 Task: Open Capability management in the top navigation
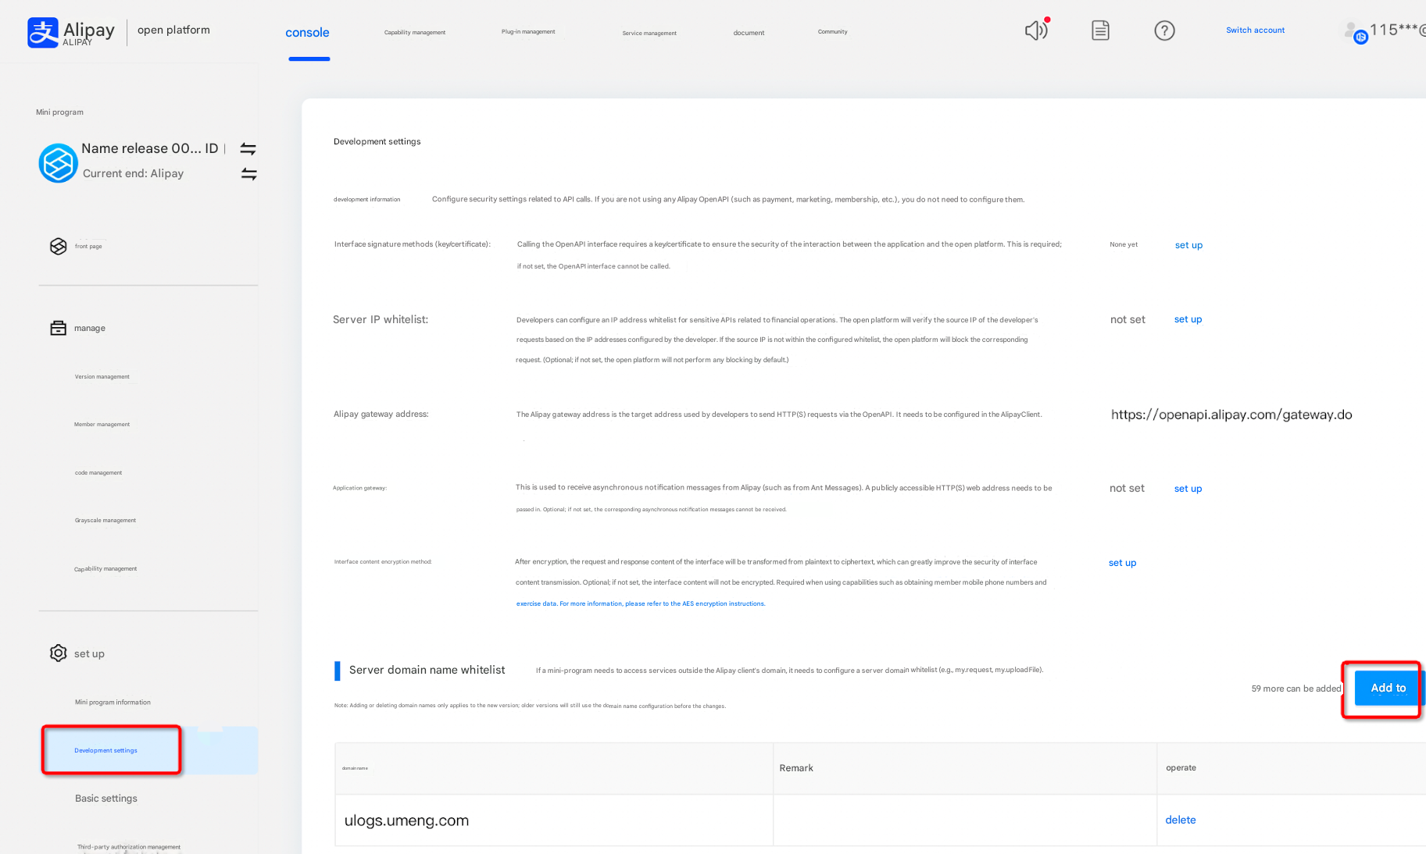pos(415,33)
